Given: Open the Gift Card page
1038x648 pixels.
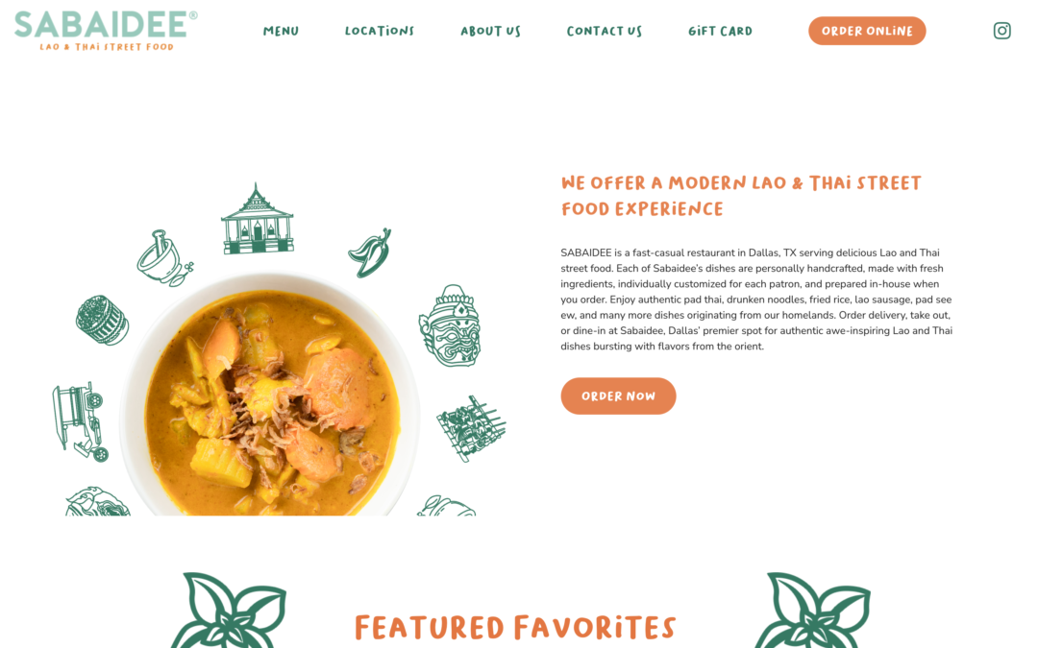Looking at the screenshot, I should pyautogui.click(x=720, y=31).
